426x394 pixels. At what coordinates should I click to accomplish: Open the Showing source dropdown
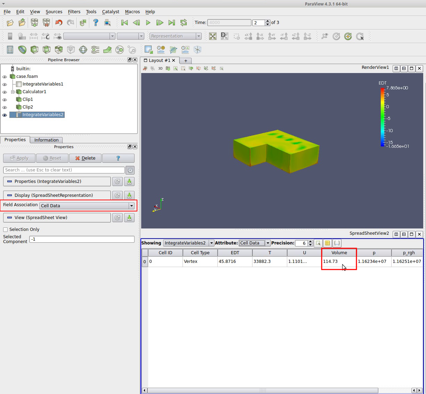coord(188,243)
